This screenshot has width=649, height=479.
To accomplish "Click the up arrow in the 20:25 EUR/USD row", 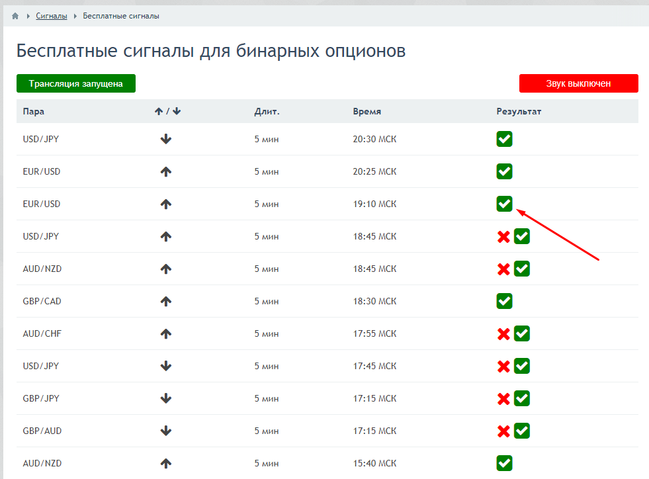I will click(x=166, y=171).
